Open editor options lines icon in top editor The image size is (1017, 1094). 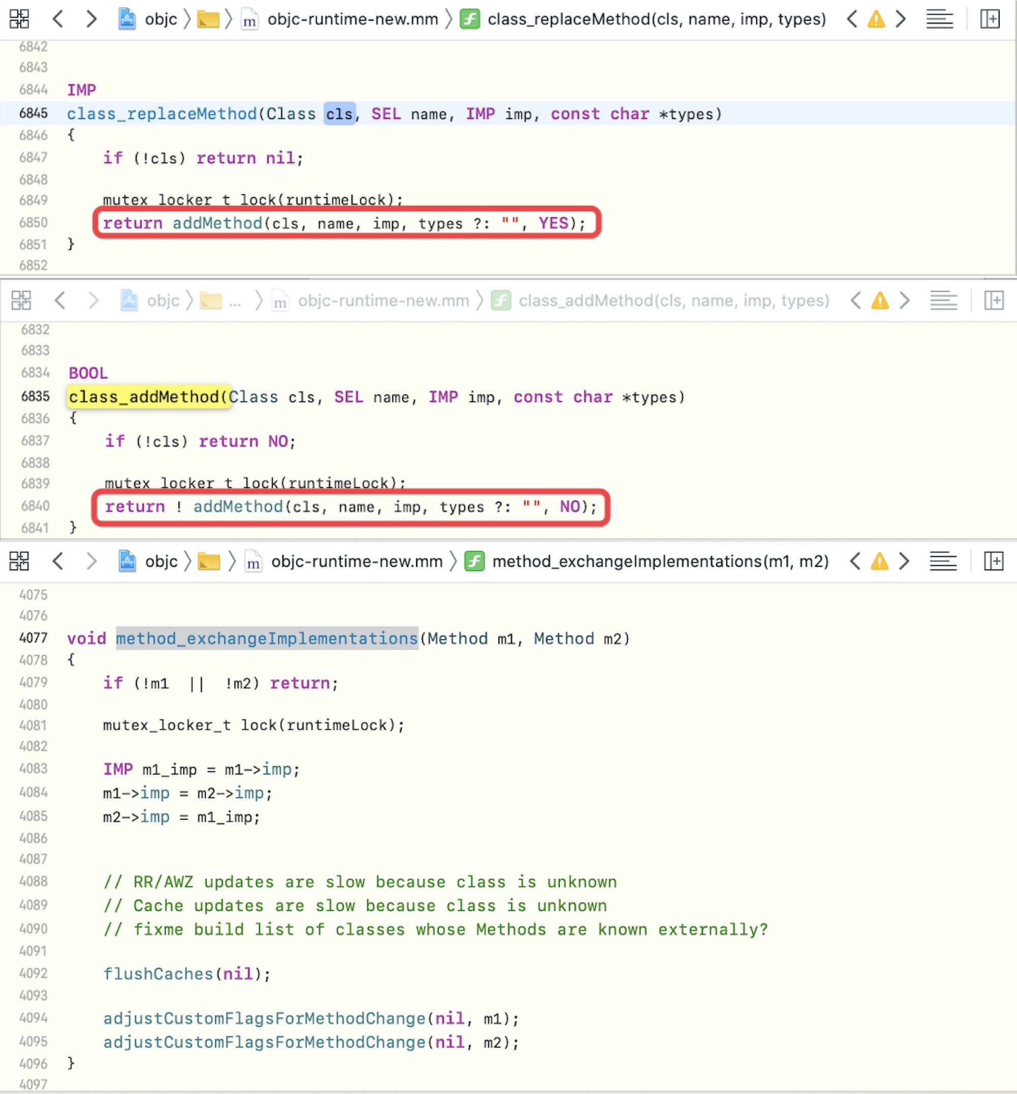(x=939, y=19)
